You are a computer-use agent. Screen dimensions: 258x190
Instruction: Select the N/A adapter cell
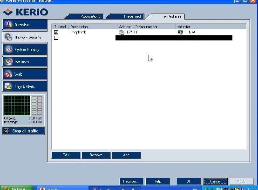[x=192, y=32]
